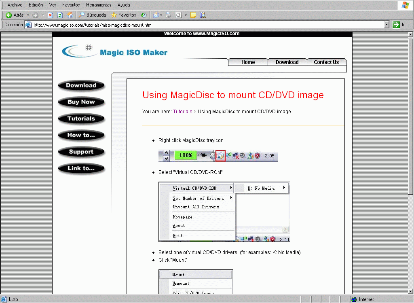Stop loading with the red X icon
The height and width of the screenshot is (303, 414).
click(x=49, y=15)
